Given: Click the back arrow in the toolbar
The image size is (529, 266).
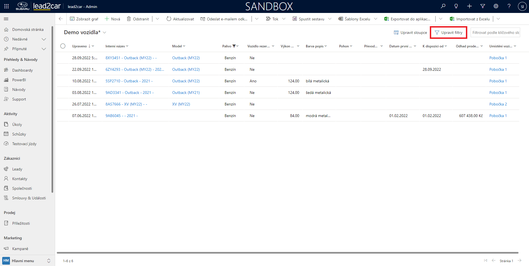Looking at the screenshot, I should coord(61,19).
